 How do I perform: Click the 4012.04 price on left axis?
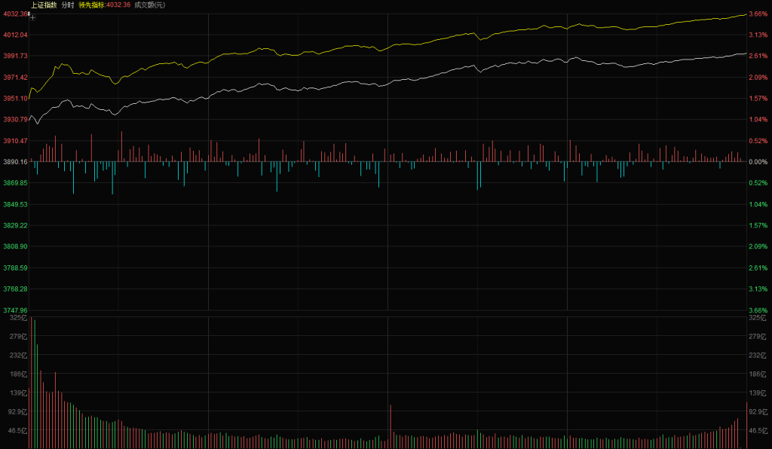[x=15, y=35]
